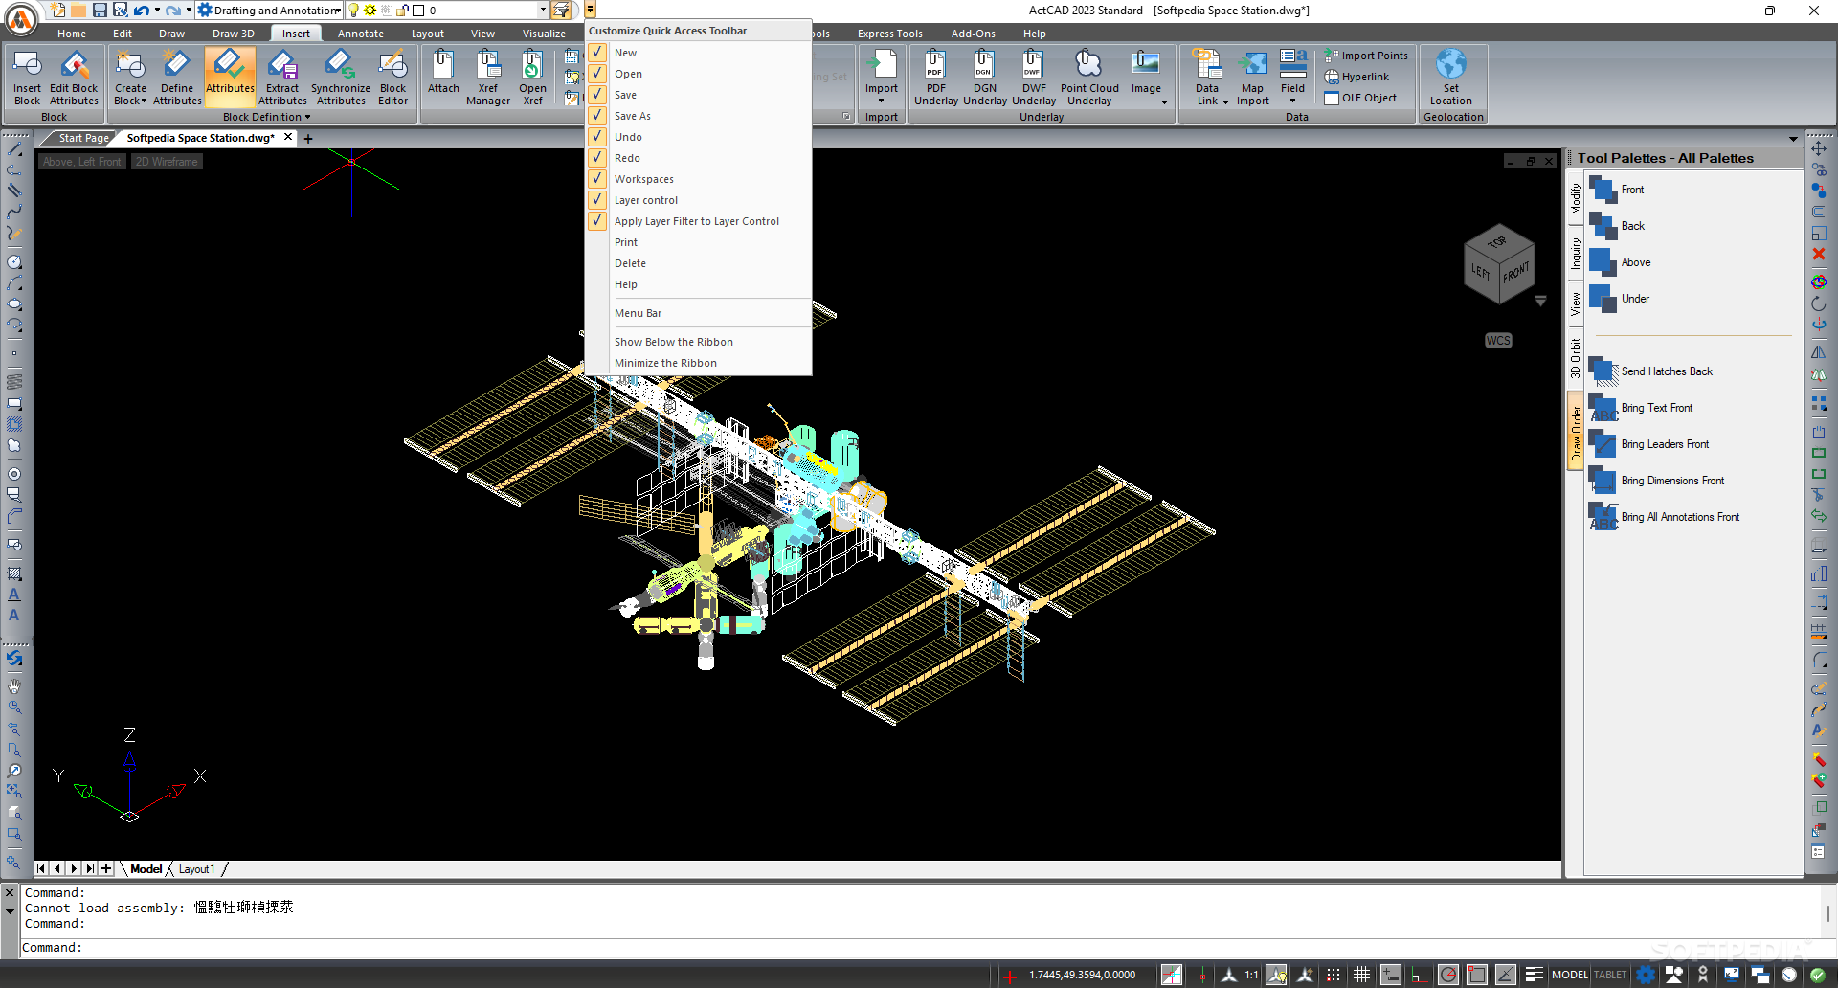Screen dimensions: 1838x988
Task: Click the Insert Block icon
Action: point(27,77)
